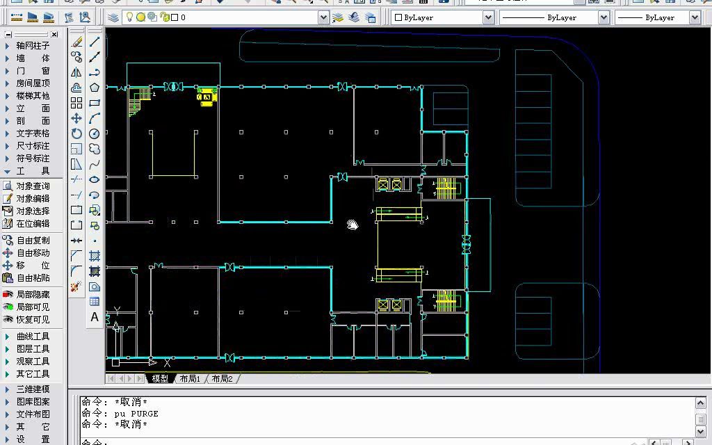Activate the Mirror tool icon
712x445 pixels.
point(76,72)
